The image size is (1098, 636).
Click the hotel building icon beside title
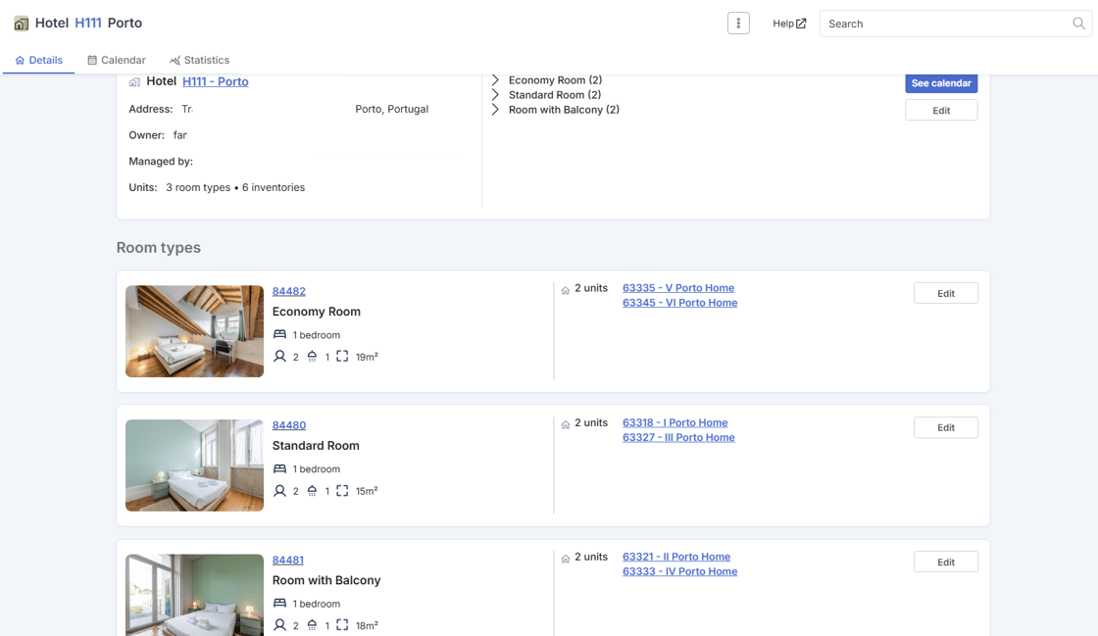pyautogui.click(x=21, y=24)
